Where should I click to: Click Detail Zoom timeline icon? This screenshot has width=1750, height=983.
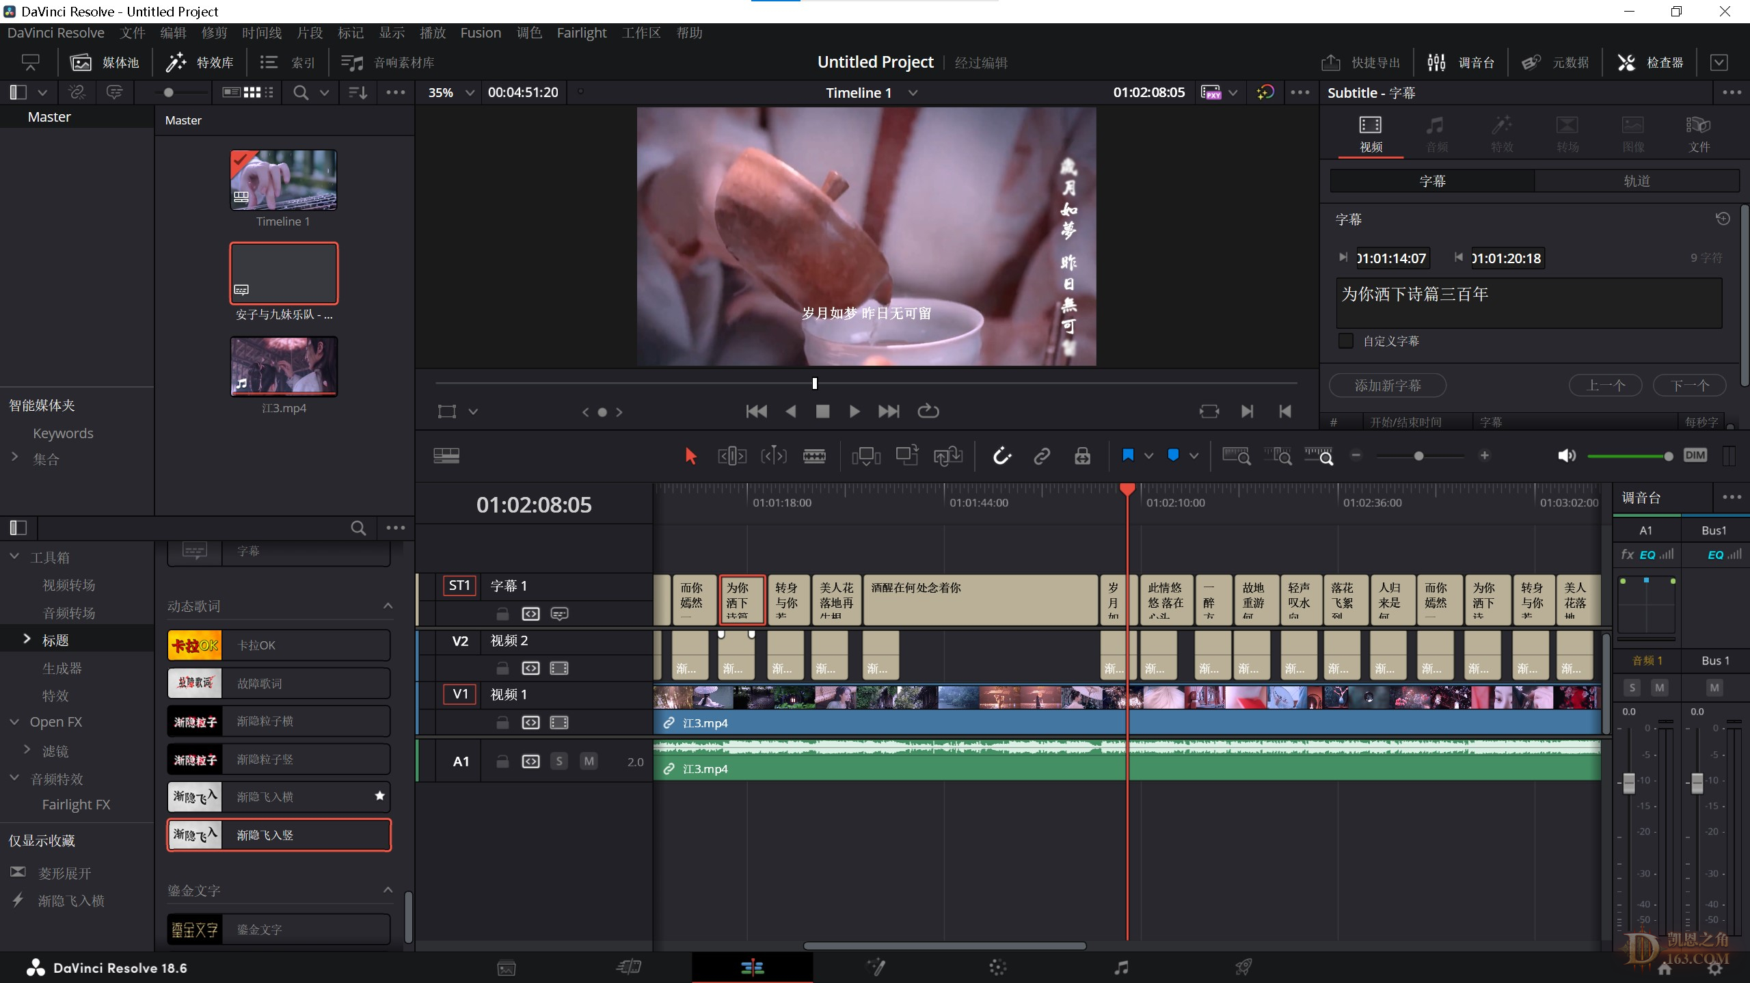click(1278, 456)
